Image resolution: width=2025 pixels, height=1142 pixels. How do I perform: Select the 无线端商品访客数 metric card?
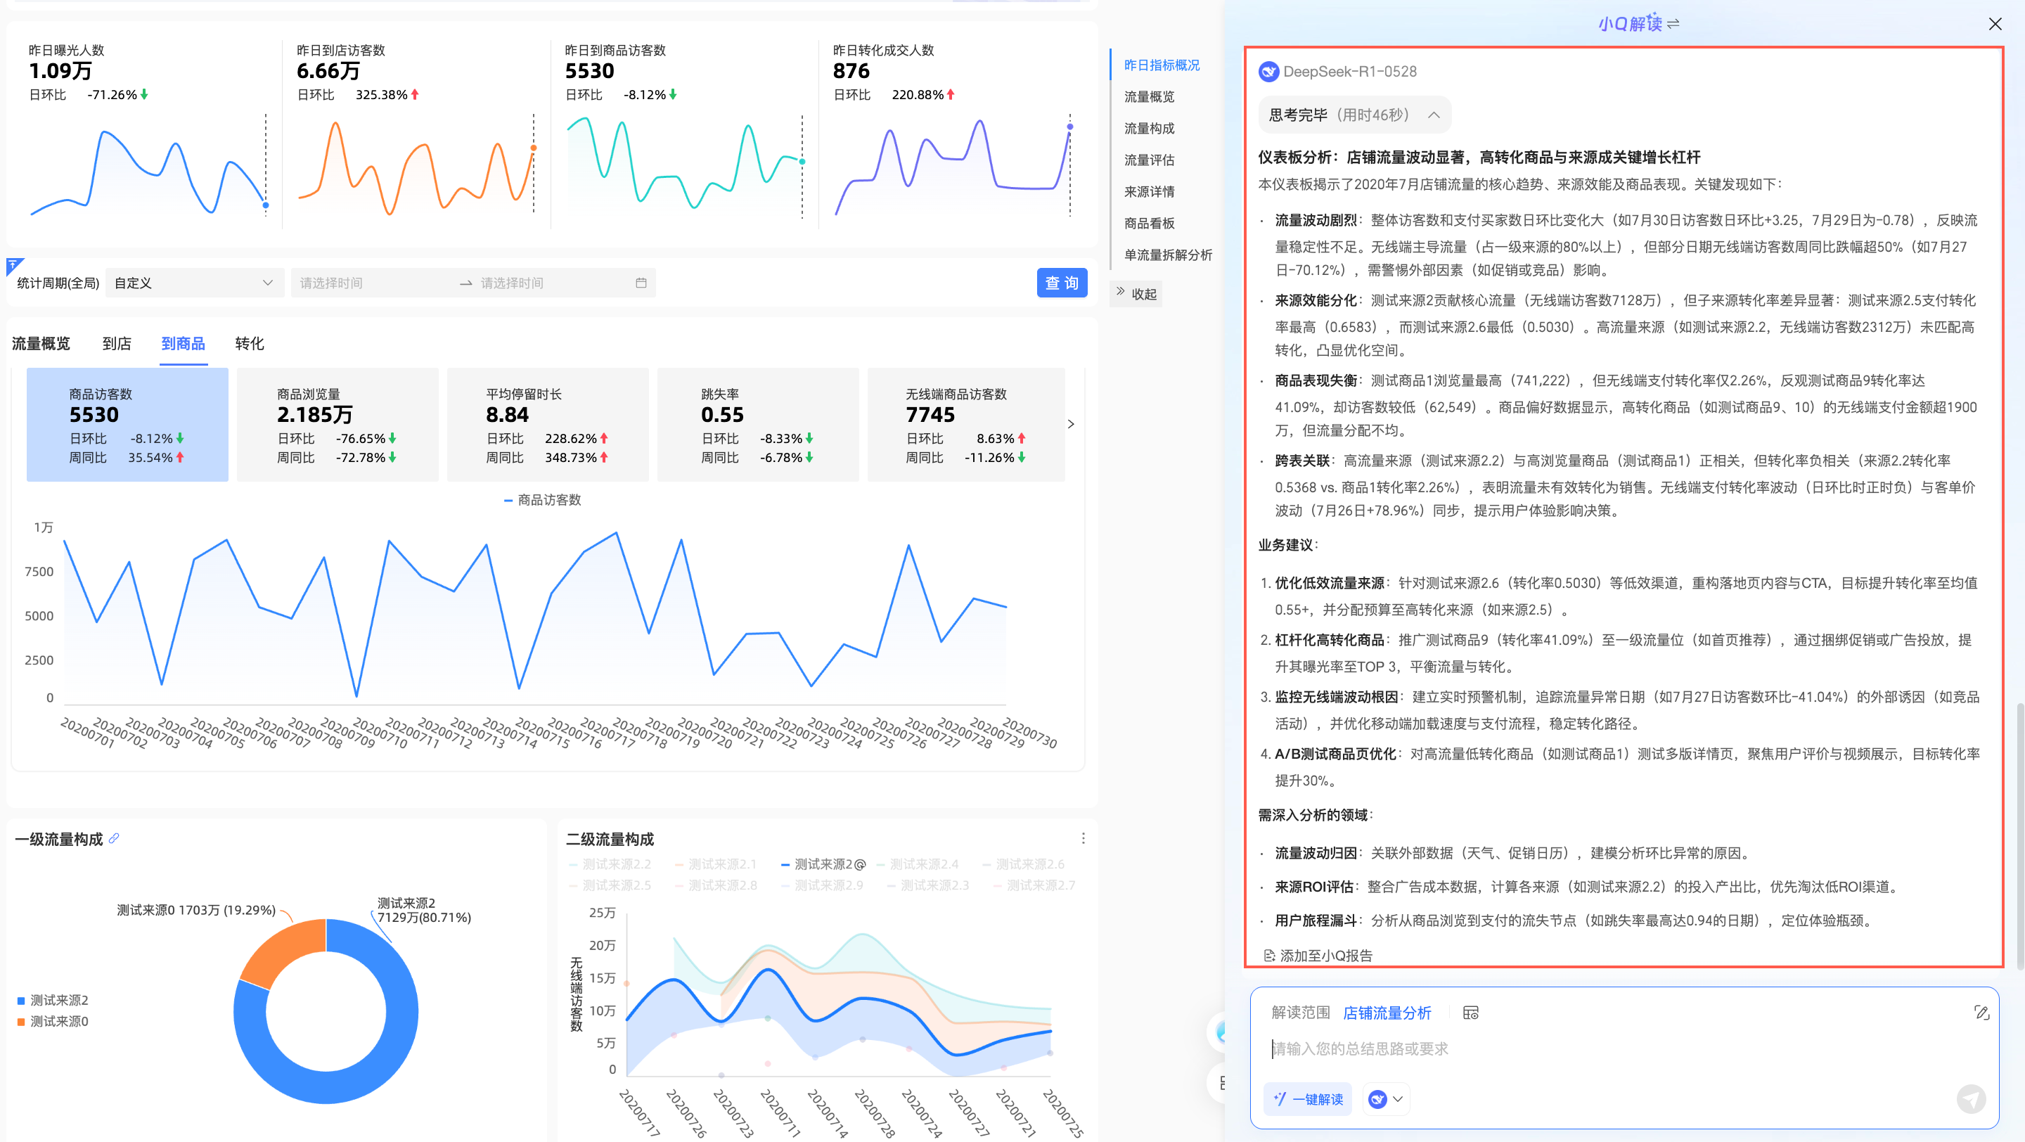click(966, 425)
